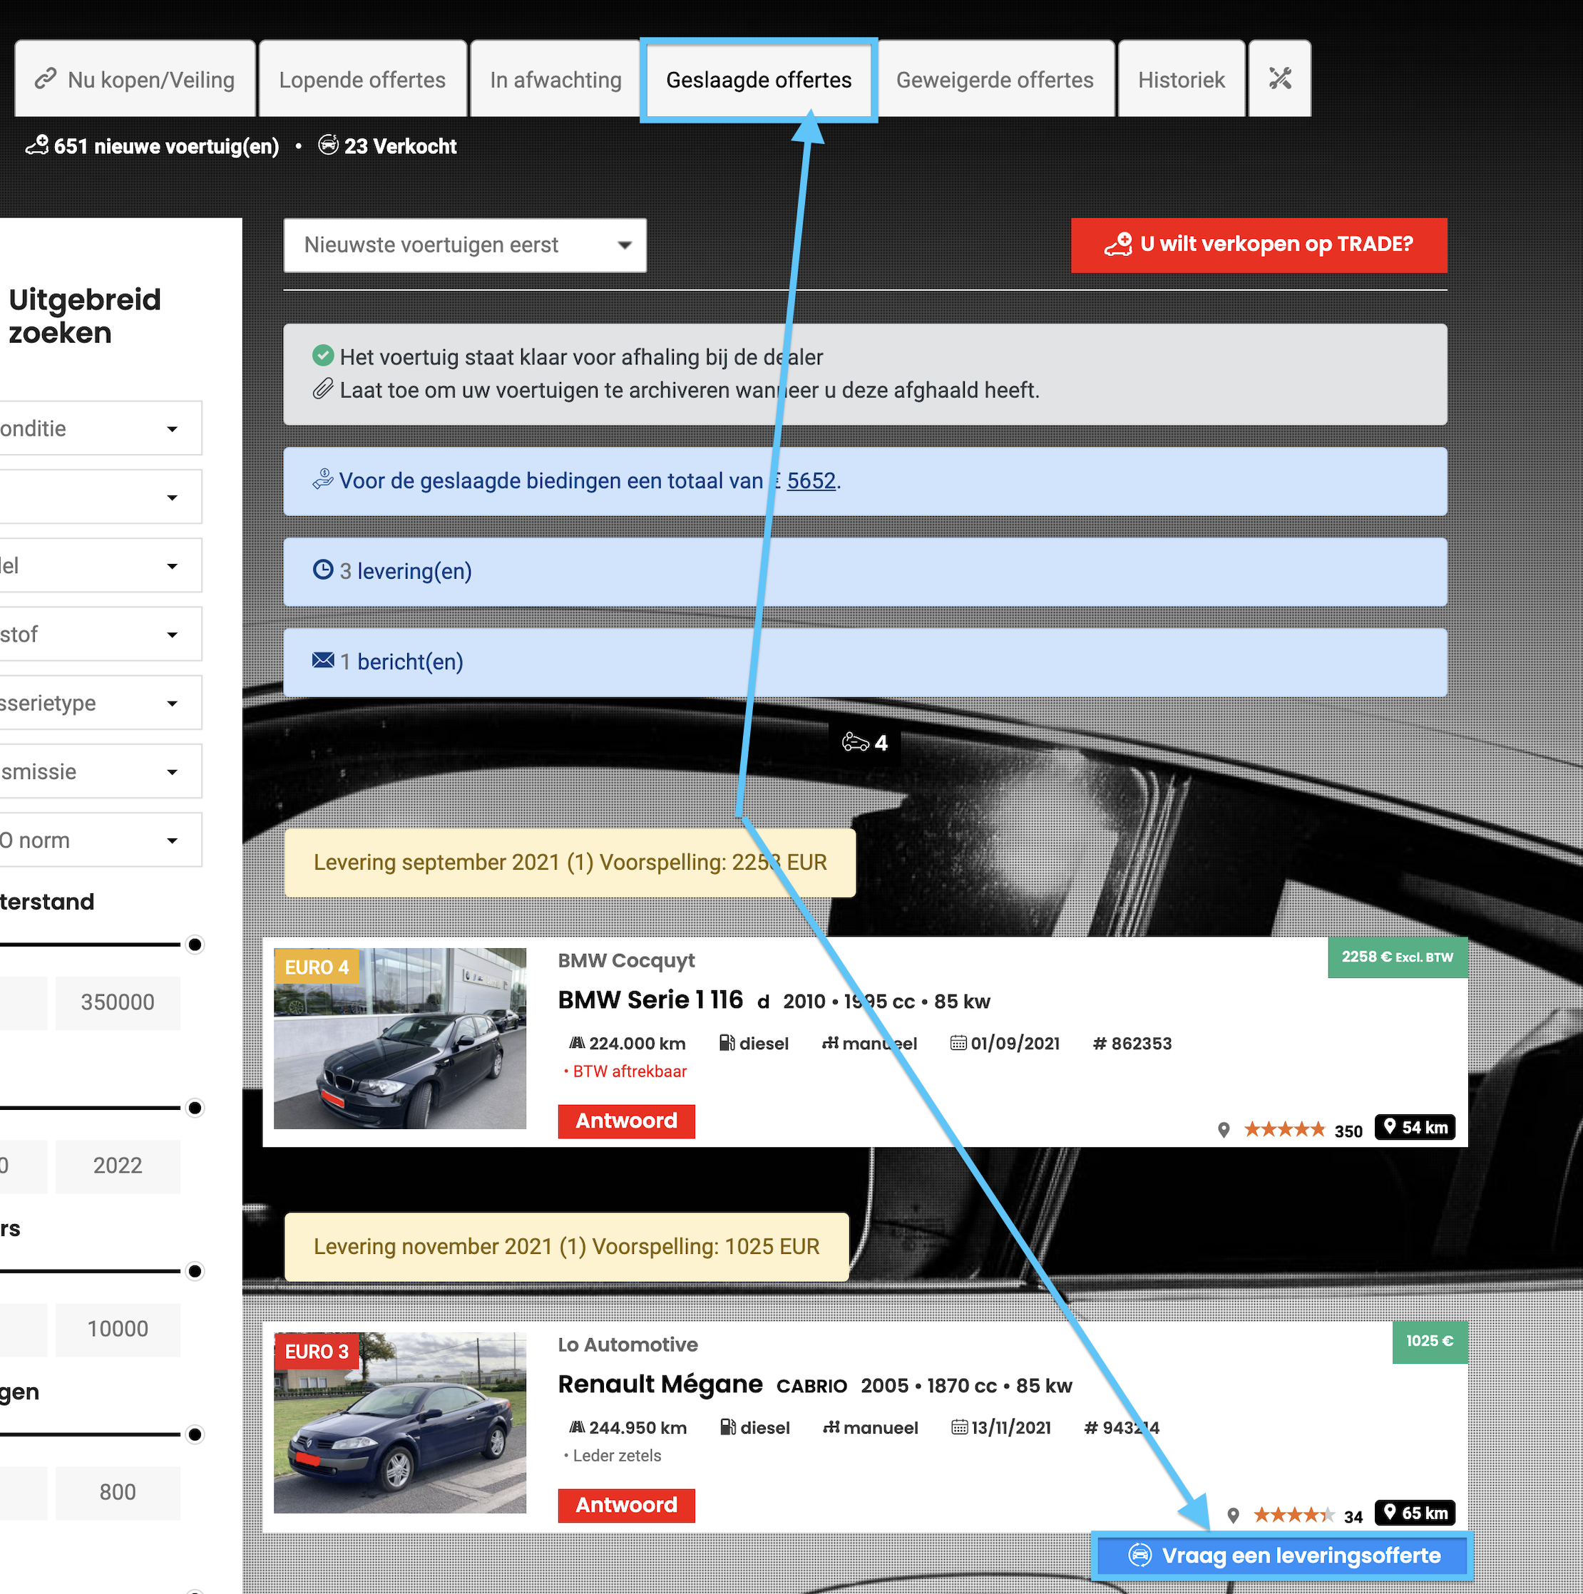Click the EURO 3 badge on Renault photo

317,1351
